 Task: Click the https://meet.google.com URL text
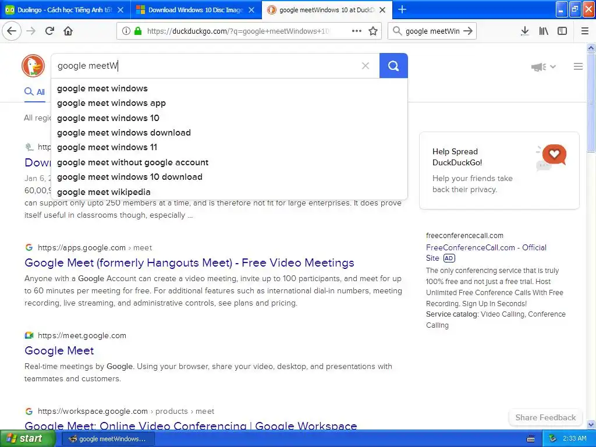coord(81,335)
